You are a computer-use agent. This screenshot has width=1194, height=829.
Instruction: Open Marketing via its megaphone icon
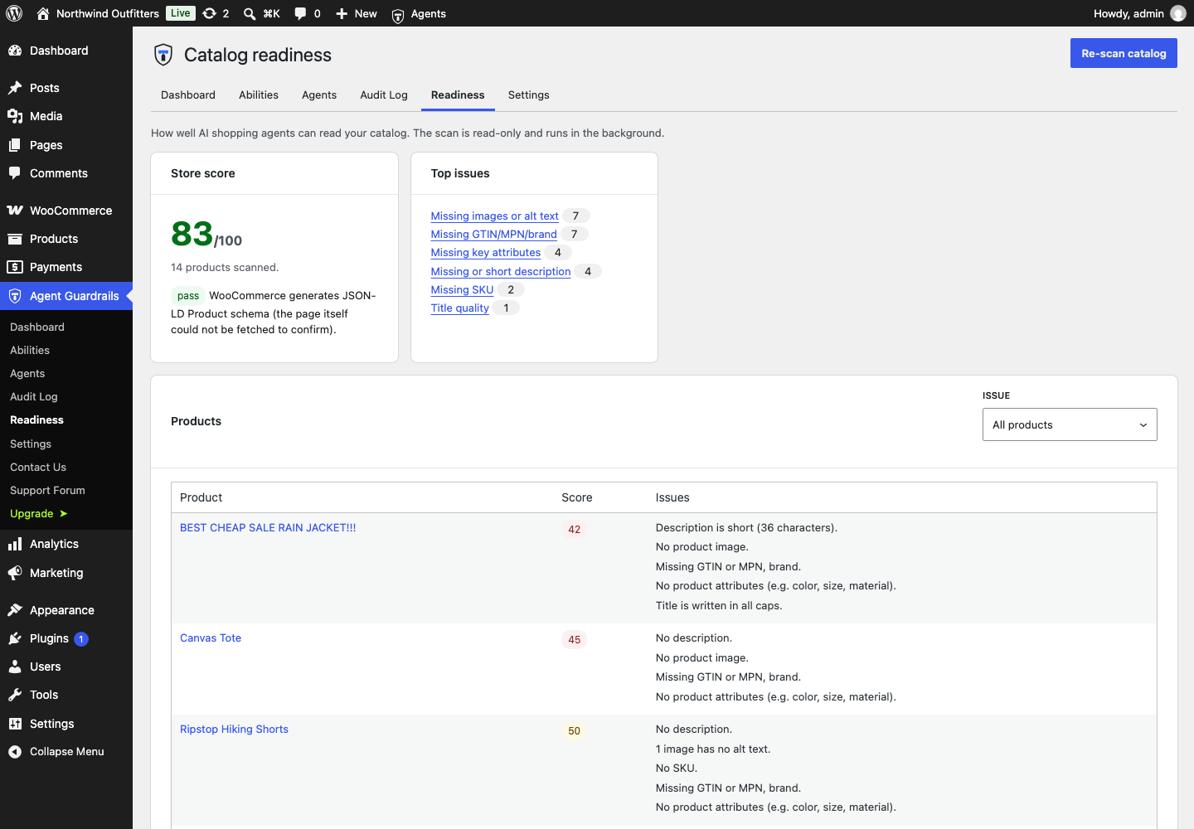[15, 573]
